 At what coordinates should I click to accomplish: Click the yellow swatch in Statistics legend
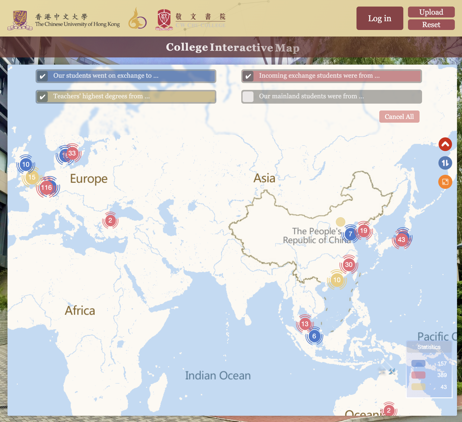[x=418, y=387]
